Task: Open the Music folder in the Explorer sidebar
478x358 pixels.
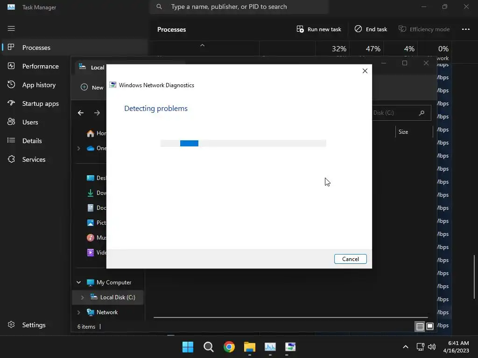Action: click(x=96, y=238)
